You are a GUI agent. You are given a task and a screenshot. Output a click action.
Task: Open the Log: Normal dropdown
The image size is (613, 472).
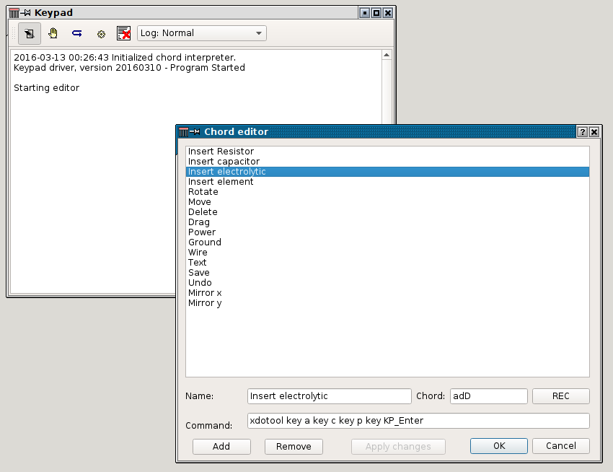coord(202,33)
